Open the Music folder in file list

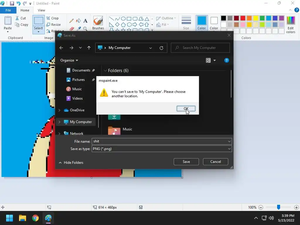(120, 130)
